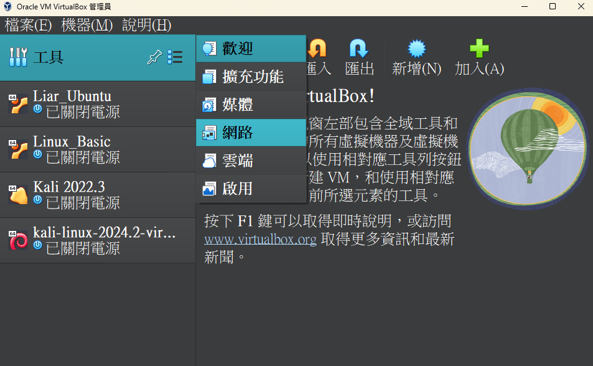The width and height of the screenshot is (593, 366).
Task: Click the 新增(N) starburst toolbar icon
Action: 417,49
